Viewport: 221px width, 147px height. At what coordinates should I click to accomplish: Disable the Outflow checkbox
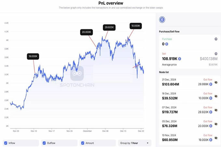click(44, 143)
